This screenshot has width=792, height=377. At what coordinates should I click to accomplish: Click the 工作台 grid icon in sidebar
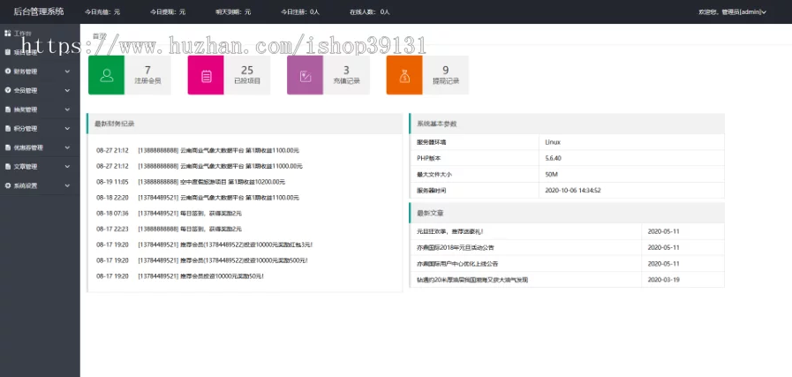pyautogui.click(x=8, y=33)
